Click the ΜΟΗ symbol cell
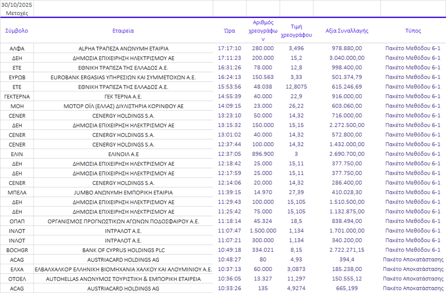This screenshot has width=446, height=293. (17, 106)
